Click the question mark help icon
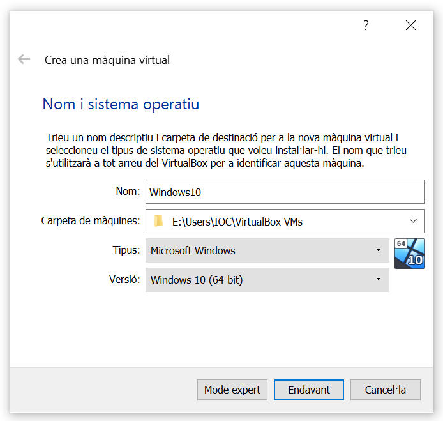The height and width of the screenshot is (421, 443). coord(366,26)
